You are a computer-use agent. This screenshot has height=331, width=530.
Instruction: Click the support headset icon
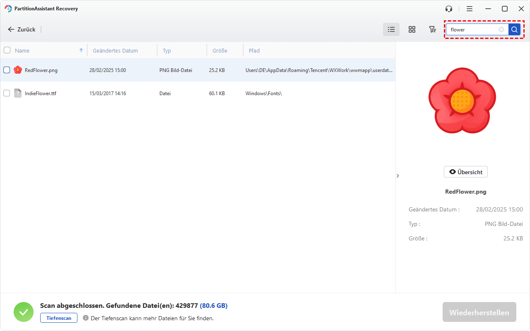tap(449, 9)
